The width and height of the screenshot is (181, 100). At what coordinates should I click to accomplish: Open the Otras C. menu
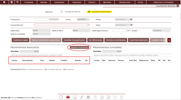tap(92, 2)
